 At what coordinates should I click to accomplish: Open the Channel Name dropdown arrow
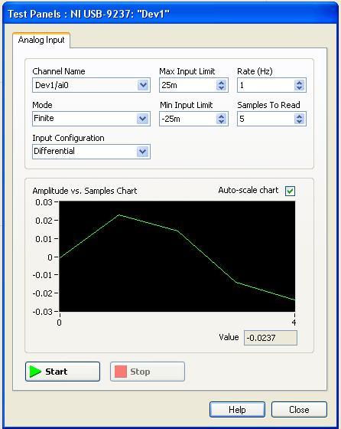pos(143,85)
